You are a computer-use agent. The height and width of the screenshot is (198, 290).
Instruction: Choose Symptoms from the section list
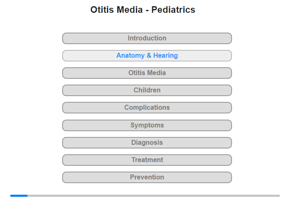[147, 125]
